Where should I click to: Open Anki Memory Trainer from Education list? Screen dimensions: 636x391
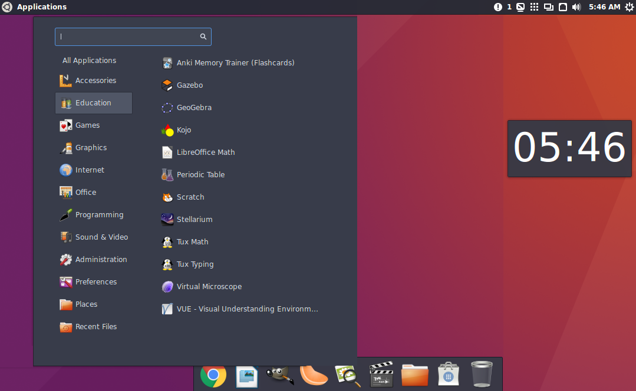coord(228,63)
